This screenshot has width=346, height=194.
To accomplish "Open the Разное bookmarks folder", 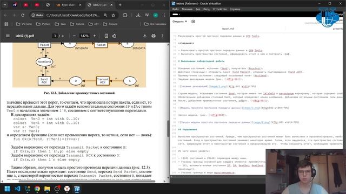I will point(110,24).
